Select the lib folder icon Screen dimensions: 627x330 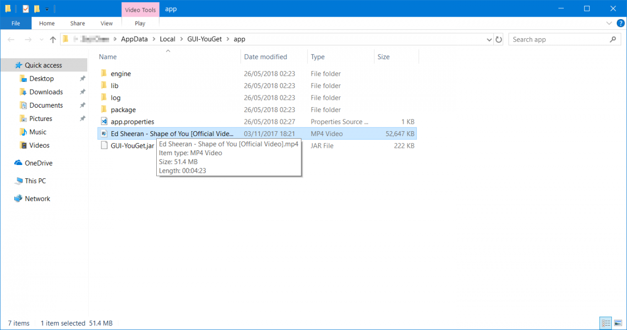[x=104, y=86]
